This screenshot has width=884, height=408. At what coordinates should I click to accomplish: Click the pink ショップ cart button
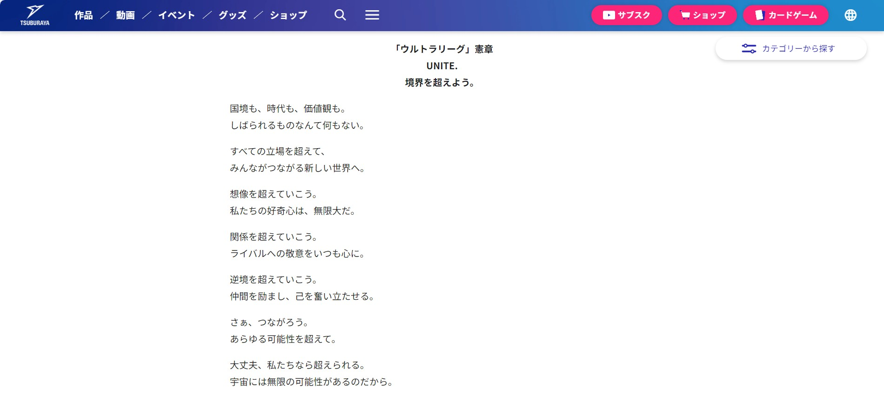tap(703, 15)
